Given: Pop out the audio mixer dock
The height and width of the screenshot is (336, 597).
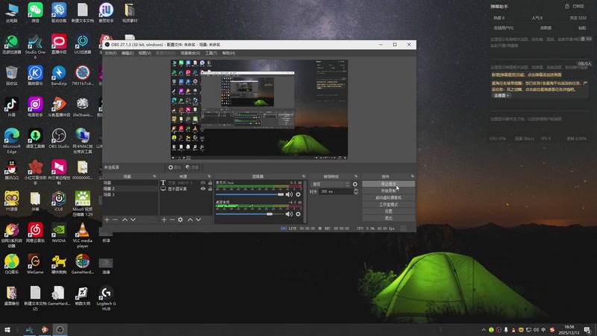Looking at the screenshot, I should (304, 176).
